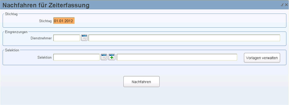Click the Stichtag label beside the date
This screenshot has width=289, height=105.
45,21
